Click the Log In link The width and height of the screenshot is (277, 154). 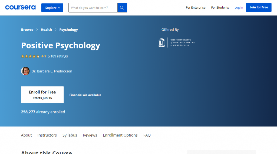[239, 8]
